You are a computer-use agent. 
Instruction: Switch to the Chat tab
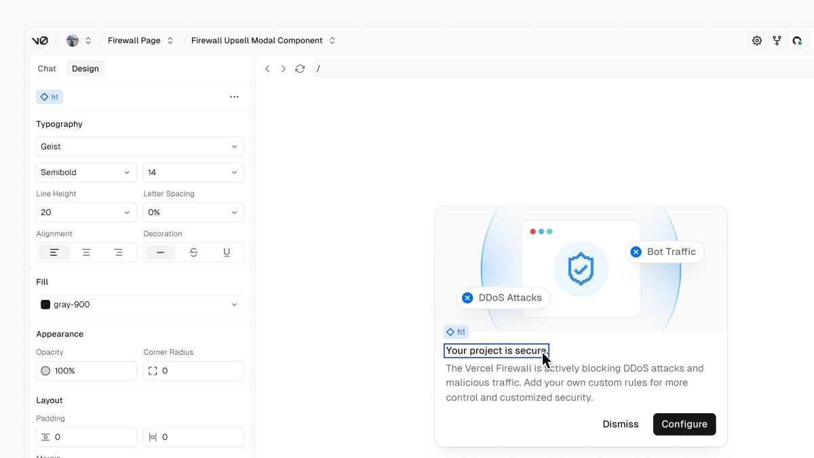[47, 69]
